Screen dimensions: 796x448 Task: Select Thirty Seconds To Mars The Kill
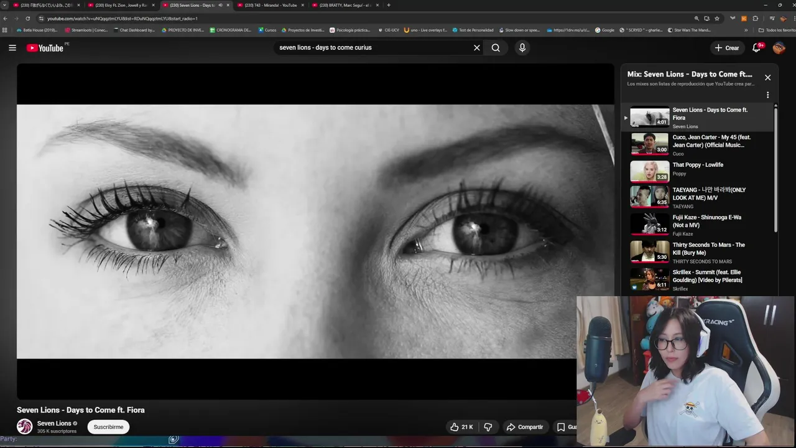click(x=708, y=249)
